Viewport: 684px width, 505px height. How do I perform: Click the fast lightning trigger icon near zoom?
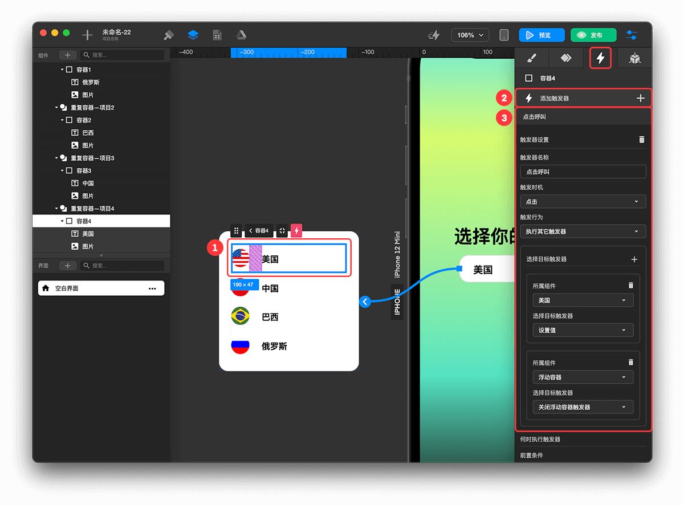(434, 35)
